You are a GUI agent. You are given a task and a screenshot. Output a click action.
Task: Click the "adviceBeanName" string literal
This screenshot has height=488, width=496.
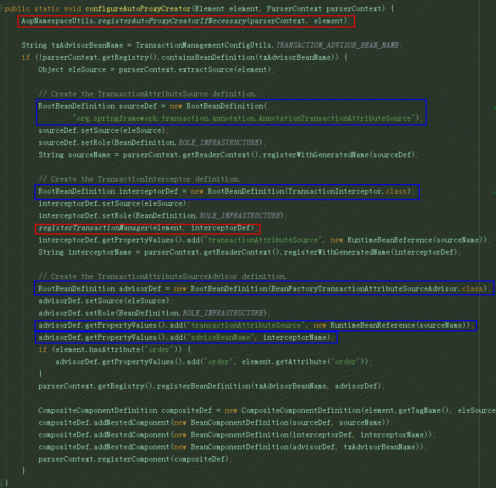(x=221, y=338)
